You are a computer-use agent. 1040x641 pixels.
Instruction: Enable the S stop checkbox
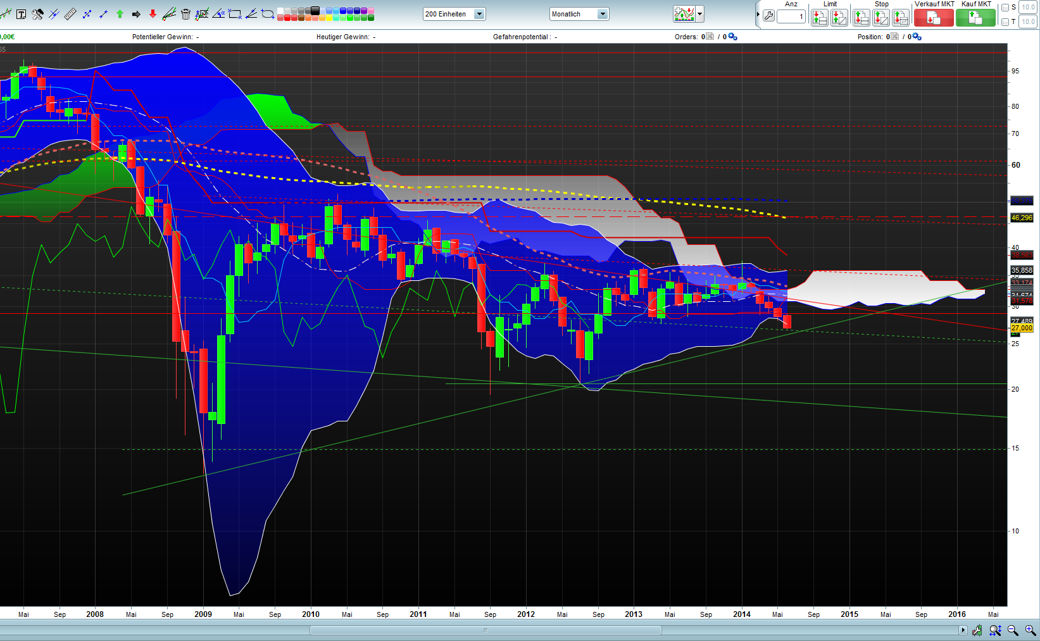click(1005, 7)
